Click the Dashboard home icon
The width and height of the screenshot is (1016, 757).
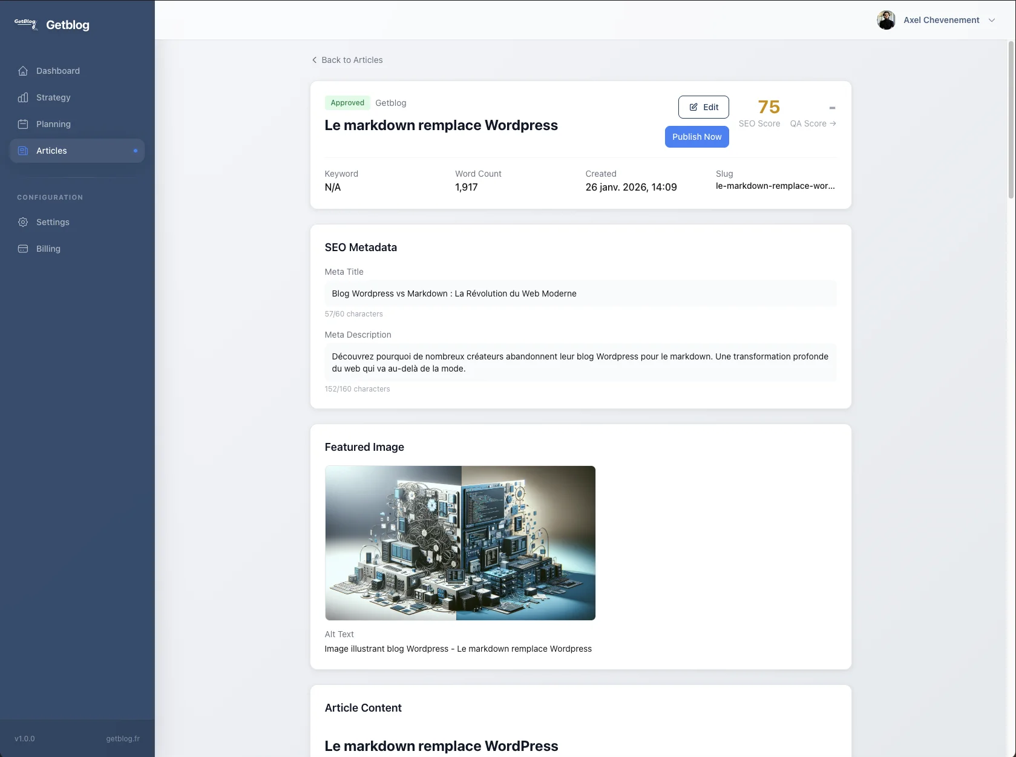[23, 71]
